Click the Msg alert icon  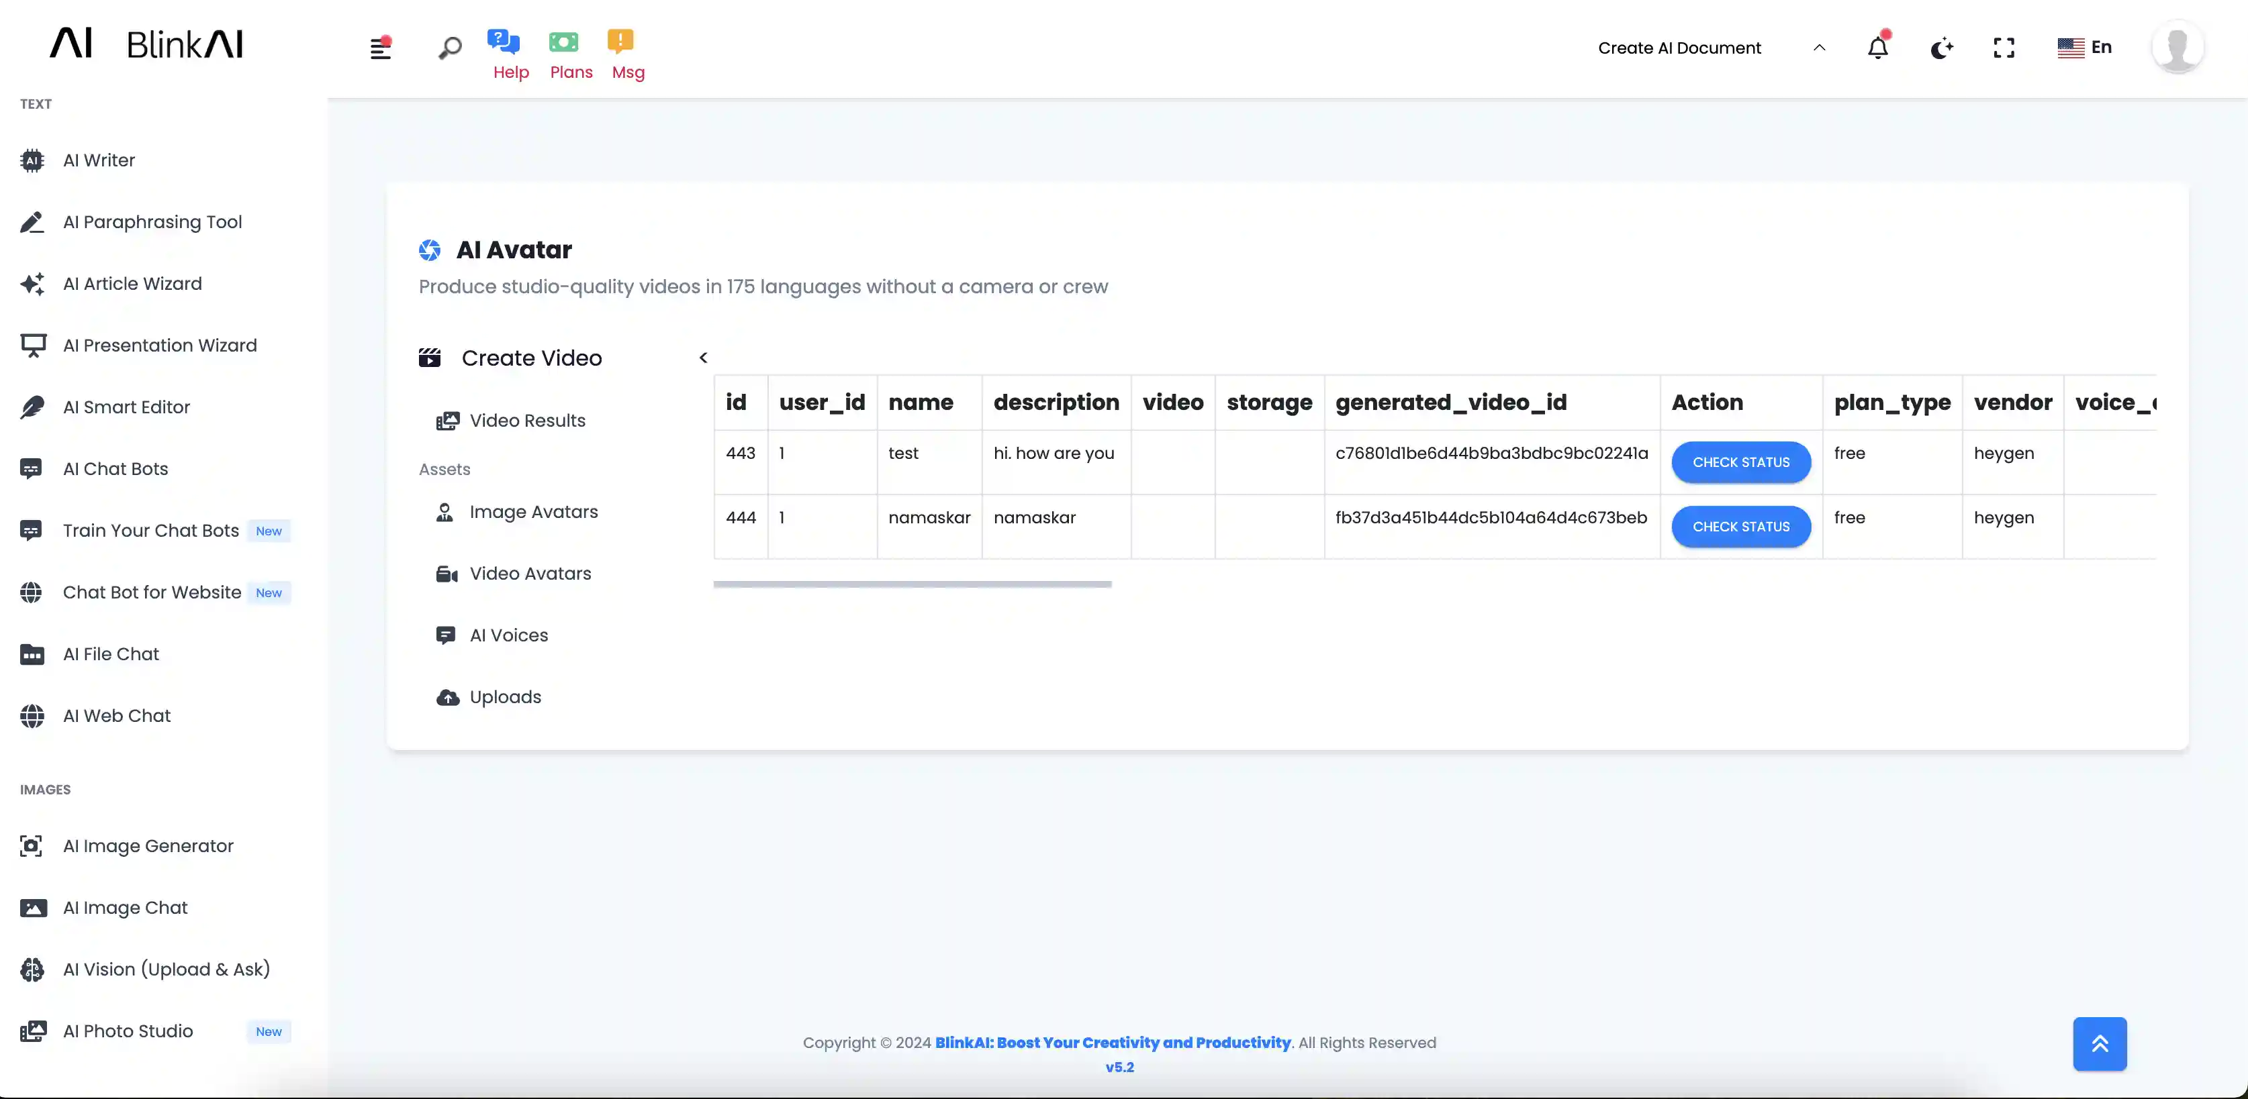[620, 42]
